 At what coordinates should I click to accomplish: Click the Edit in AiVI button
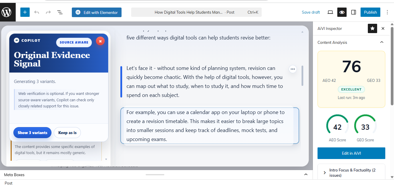(351, 153)
